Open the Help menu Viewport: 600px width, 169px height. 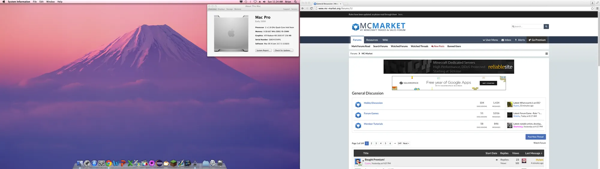(x=60, y=2)
